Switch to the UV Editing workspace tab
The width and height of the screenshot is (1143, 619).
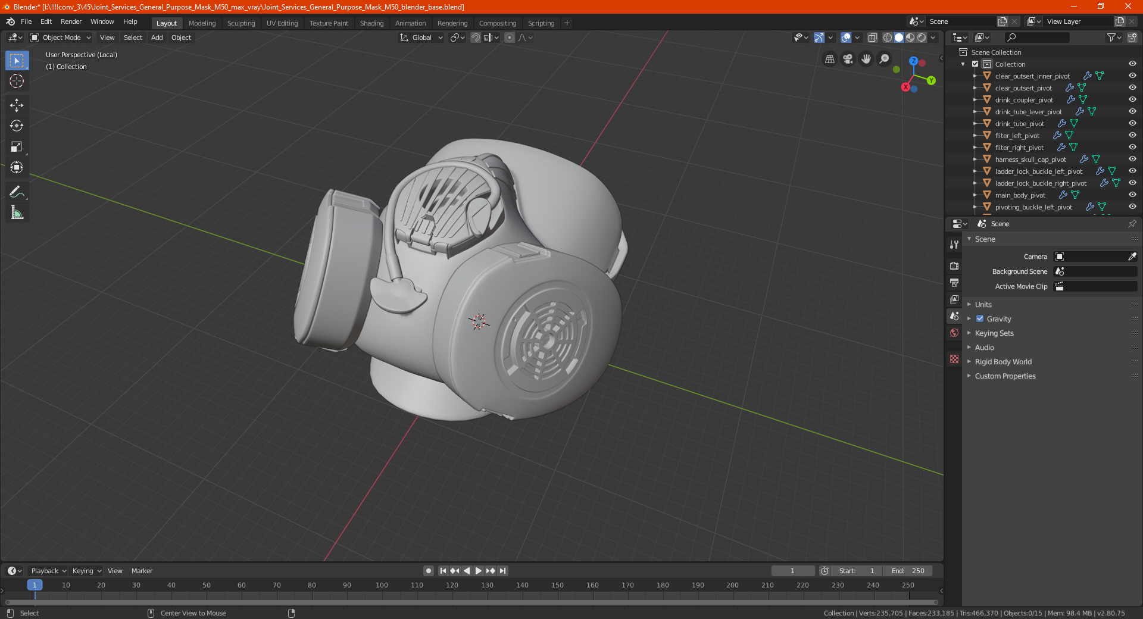pyautogui.click(x=282, y=23)
